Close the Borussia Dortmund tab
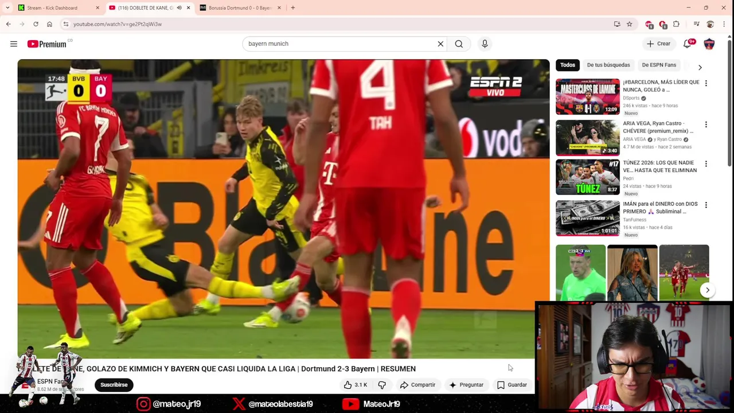The height and width of the screenshot is (413, 734). click(x=279, y=8)
